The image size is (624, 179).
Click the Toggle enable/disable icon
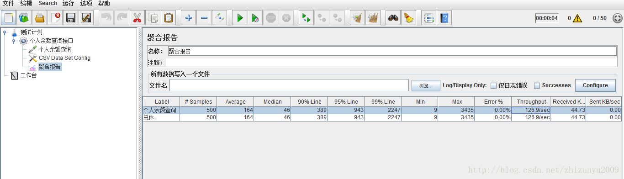click(220, 18)
